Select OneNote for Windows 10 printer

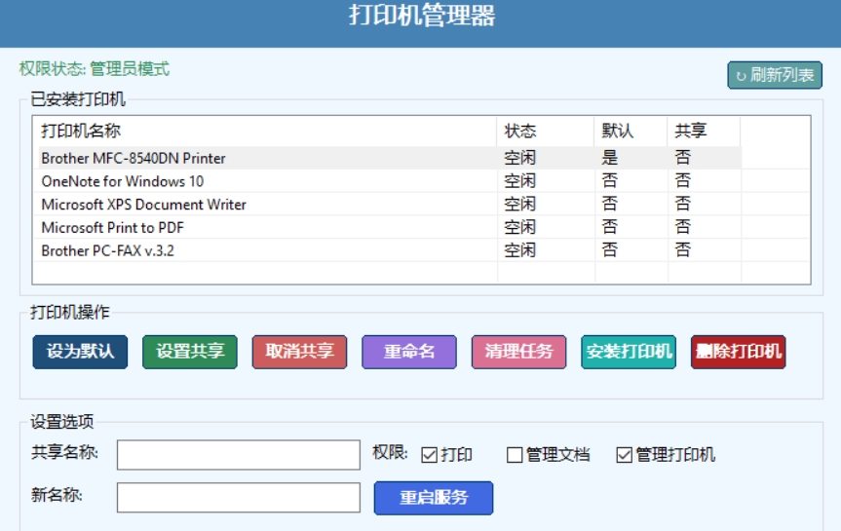[122, 181]
